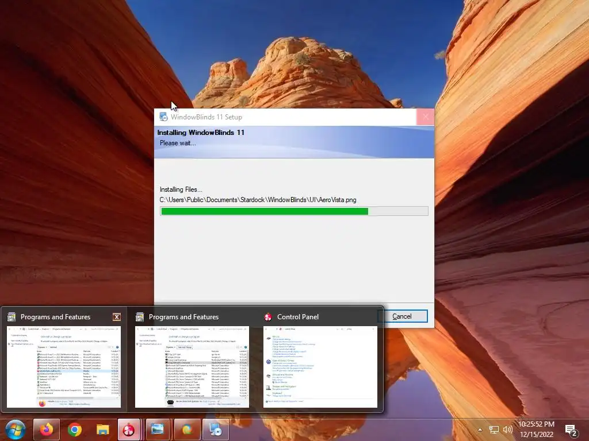Viewport: 589px width, 441px height.
Task: Switch to the Control Panel preview thumbnail
Action: (x=320, y=367)
